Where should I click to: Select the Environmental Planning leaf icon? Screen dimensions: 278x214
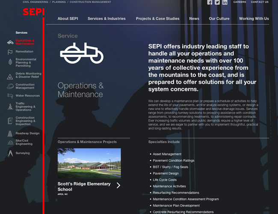(x=10, y=62)
